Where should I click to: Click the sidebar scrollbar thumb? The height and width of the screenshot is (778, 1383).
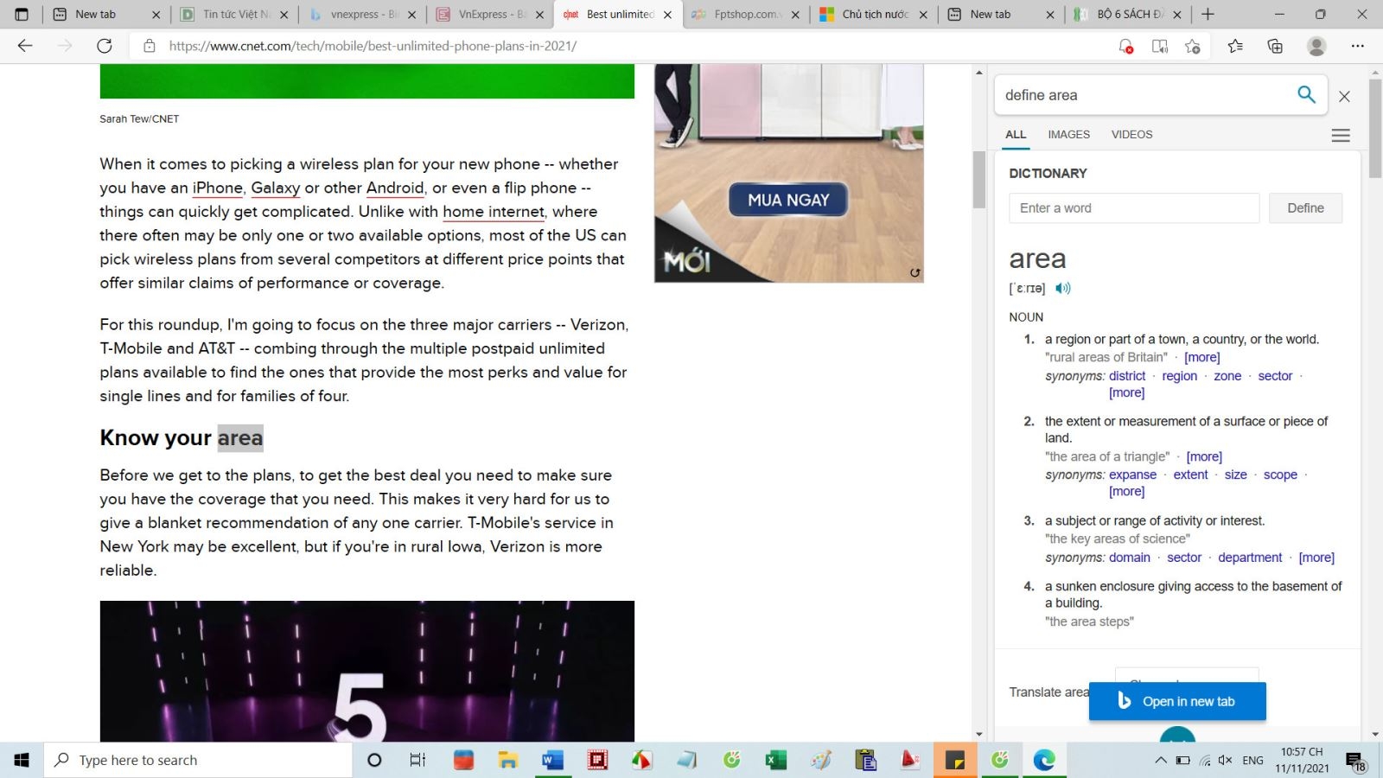pos(1374,128)
